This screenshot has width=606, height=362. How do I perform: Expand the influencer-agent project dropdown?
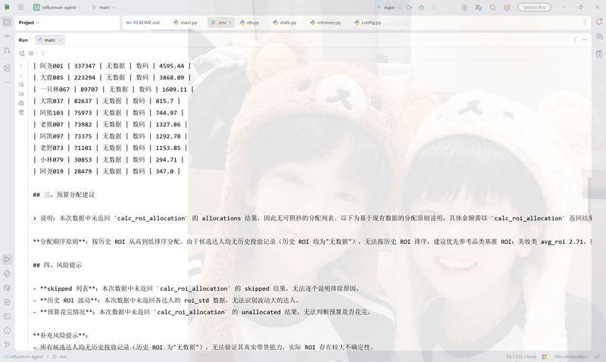(58, 8)
